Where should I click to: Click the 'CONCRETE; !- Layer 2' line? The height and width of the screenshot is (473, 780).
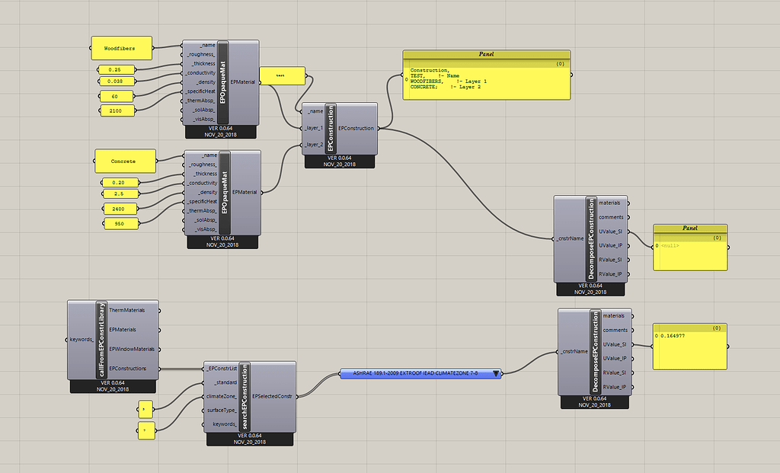point(445,87)
